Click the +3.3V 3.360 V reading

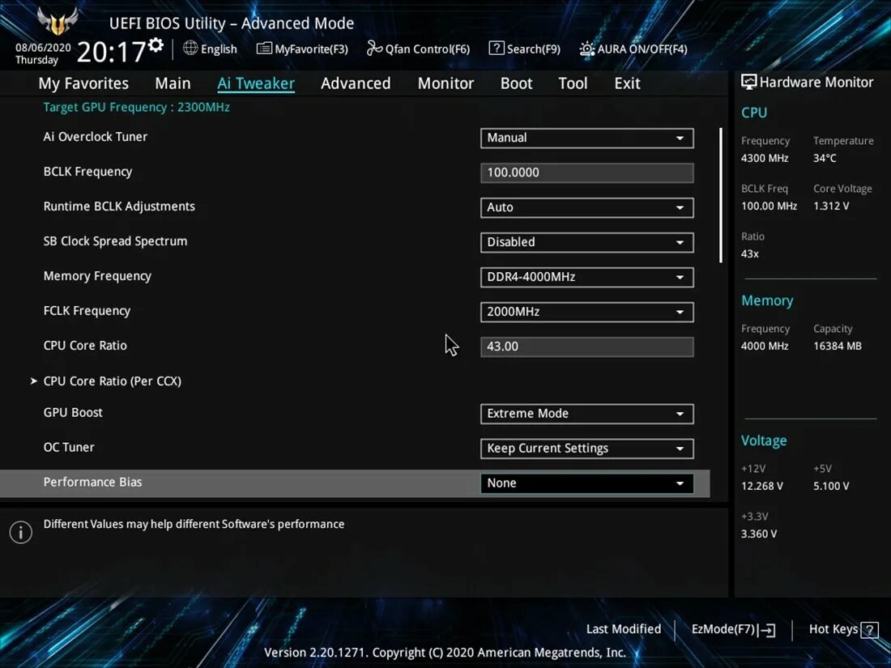[x=759, y=534]
